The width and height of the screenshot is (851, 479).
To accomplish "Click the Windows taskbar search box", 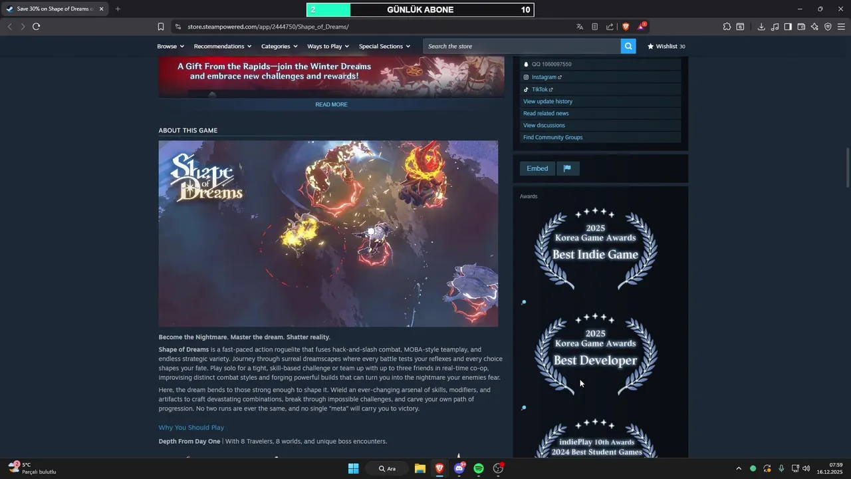I will tap(387, 468).
